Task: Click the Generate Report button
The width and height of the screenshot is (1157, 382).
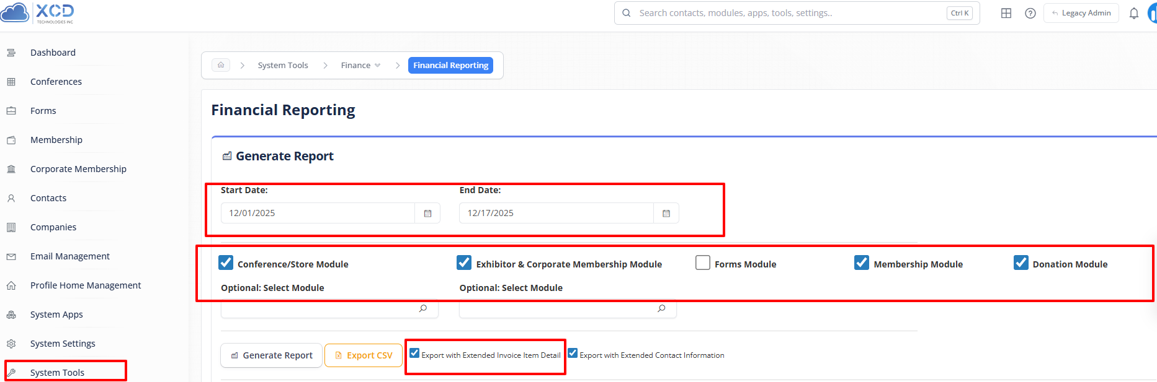Action: coord(272,355)
